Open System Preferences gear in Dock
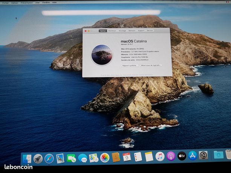Image resolution: width=231 pixels, height=173 pixels. [203, 155]
